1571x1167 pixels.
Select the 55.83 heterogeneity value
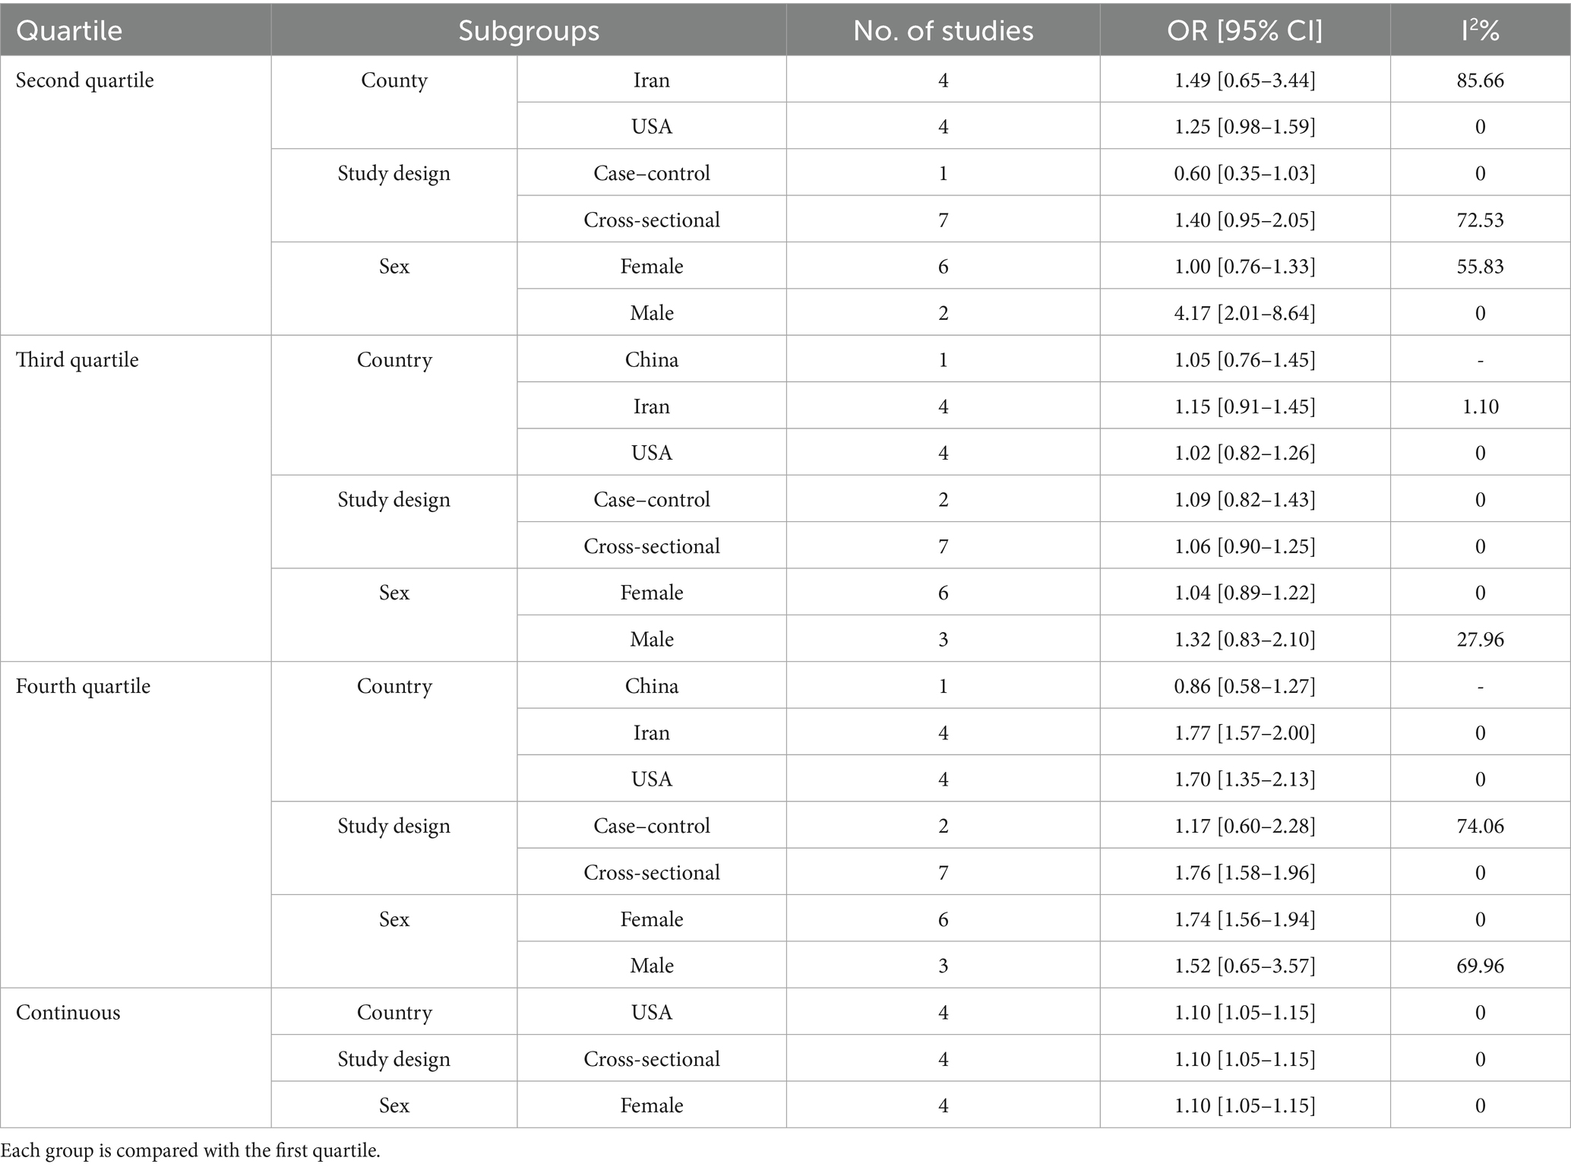tap(1480, 267)
